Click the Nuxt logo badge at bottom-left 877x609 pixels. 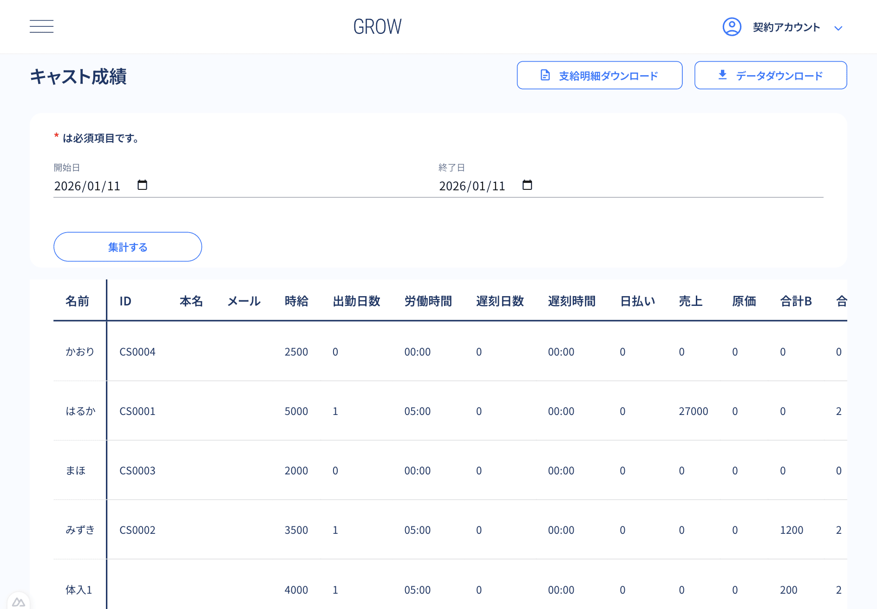[x=19, y=602]
